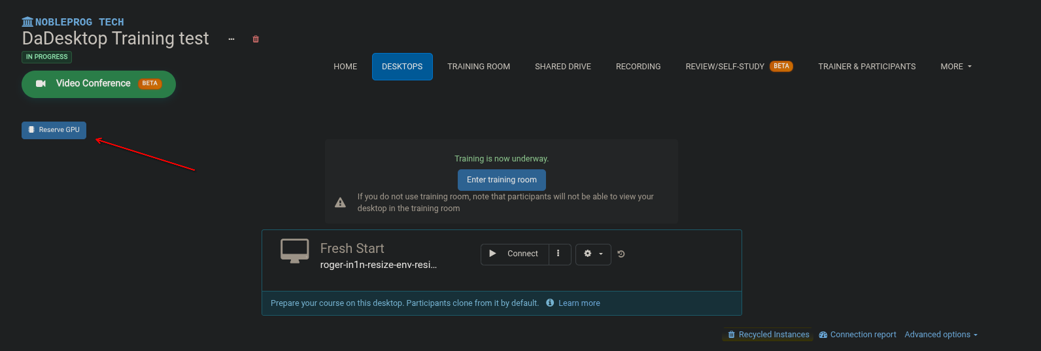Click the restore history icon

pos(621,254)
